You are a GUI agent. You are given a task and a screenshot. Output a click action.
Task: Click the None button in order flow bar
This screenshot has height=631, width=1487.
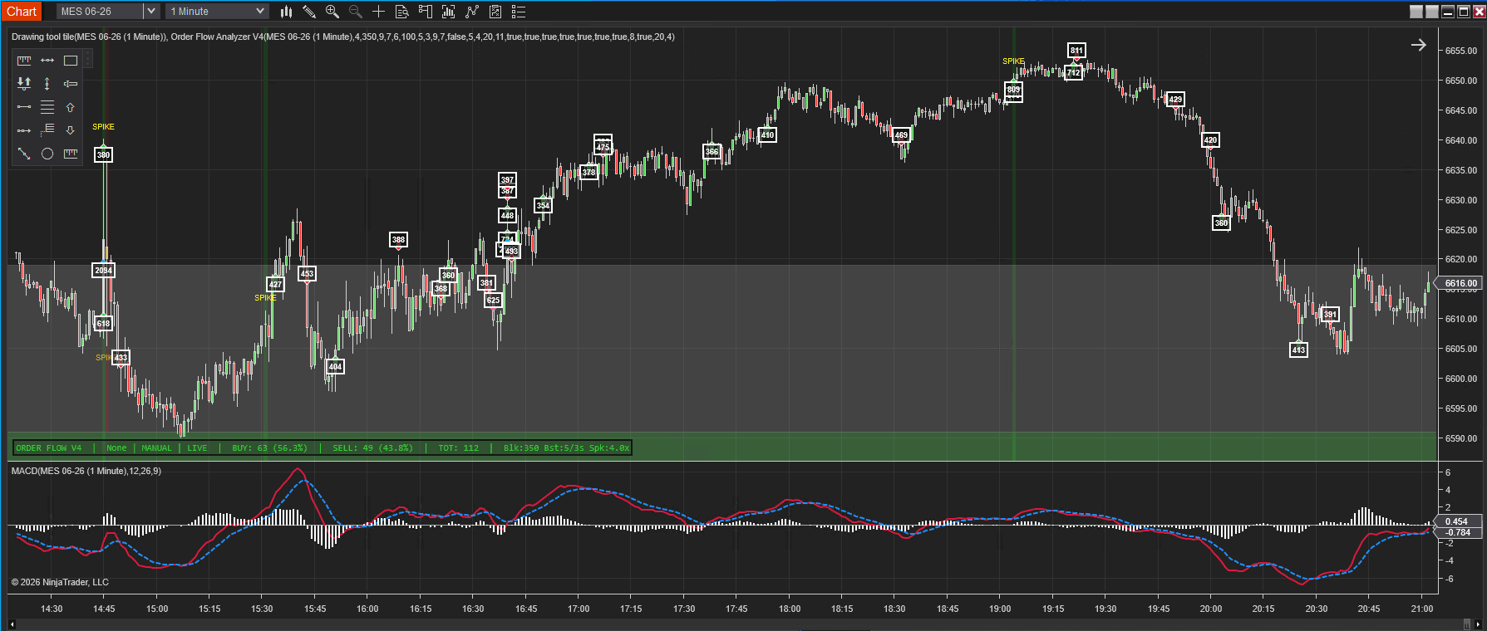click(x=116, y=448)
